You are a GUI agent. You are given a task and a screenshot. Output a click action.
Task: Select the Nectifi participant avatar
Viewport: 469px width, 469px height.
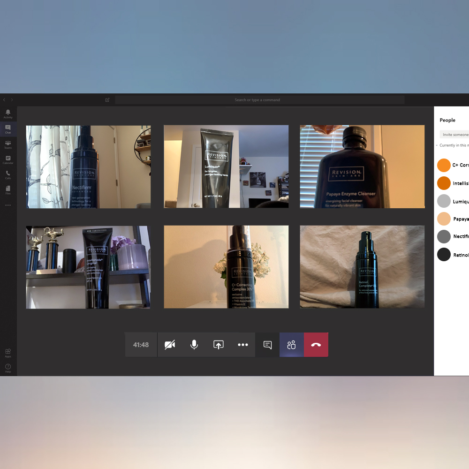[444, 236]
